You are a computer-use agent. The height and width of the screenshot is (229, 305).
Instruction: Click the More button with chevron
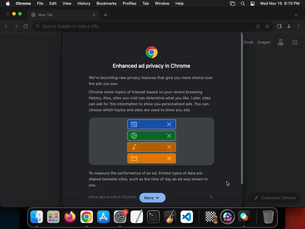coord(152,198)
